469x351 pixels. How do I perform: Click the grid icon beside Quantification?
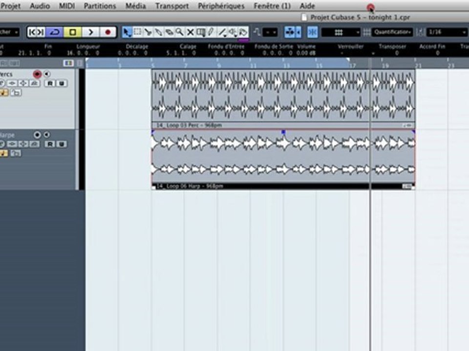(x=367, y=32)
